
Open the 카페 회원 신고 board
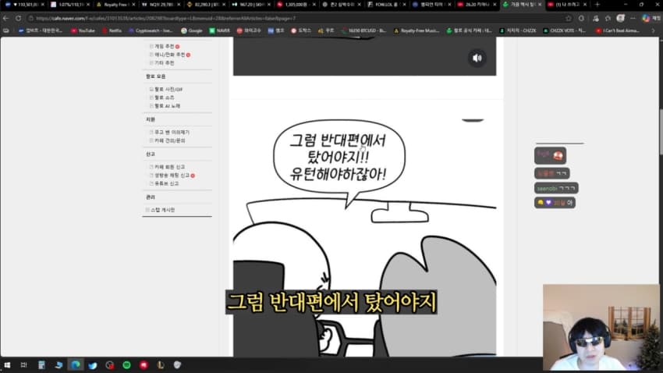(169, 167)
